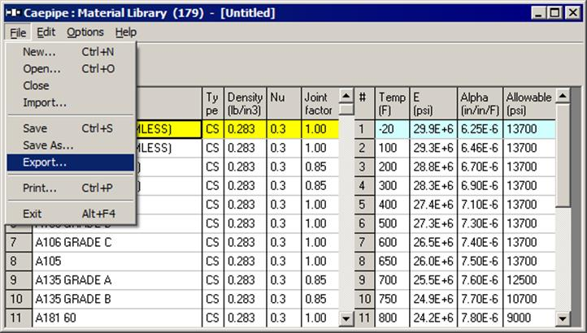Click material list scroll down arrow
Image resolution: width=587 pixels, height=333 pixels.
coord(346,319)
